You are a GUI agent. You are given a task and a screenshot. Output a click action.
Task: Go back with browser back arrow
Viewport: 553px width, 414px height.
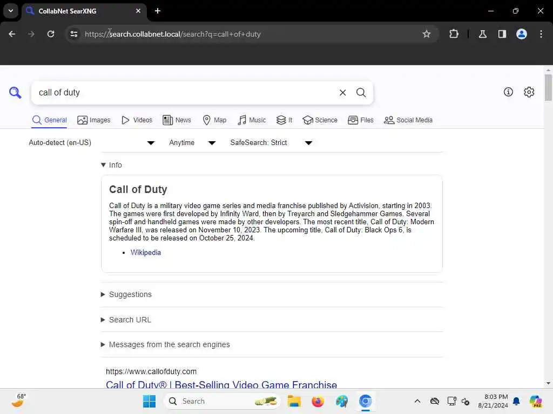12,34
